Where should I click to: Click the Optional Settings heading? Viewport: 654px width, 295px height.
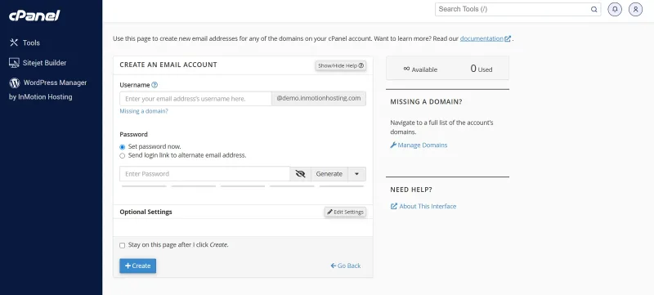pos(146,212)
